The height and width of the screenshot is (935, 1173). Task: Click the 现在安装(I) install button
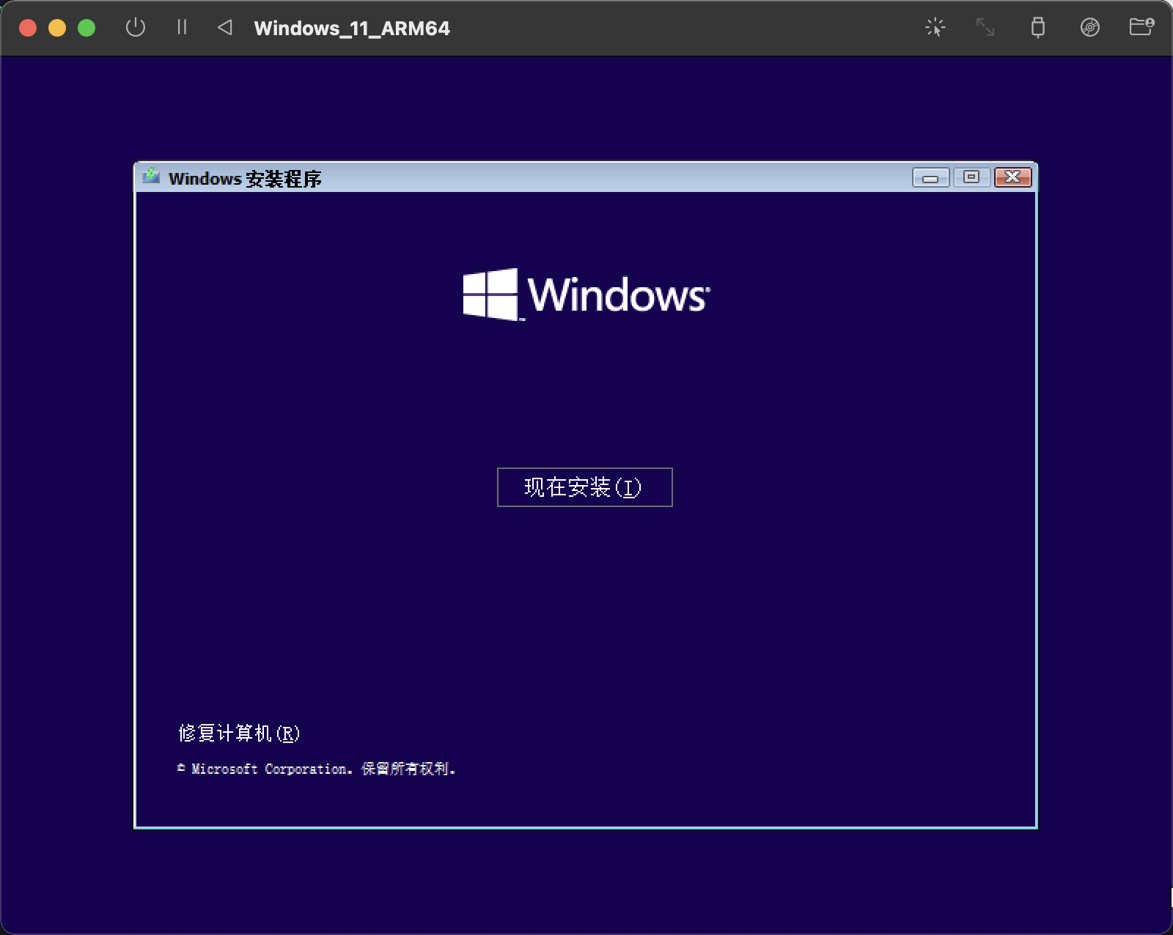click(x=584, y=487)
